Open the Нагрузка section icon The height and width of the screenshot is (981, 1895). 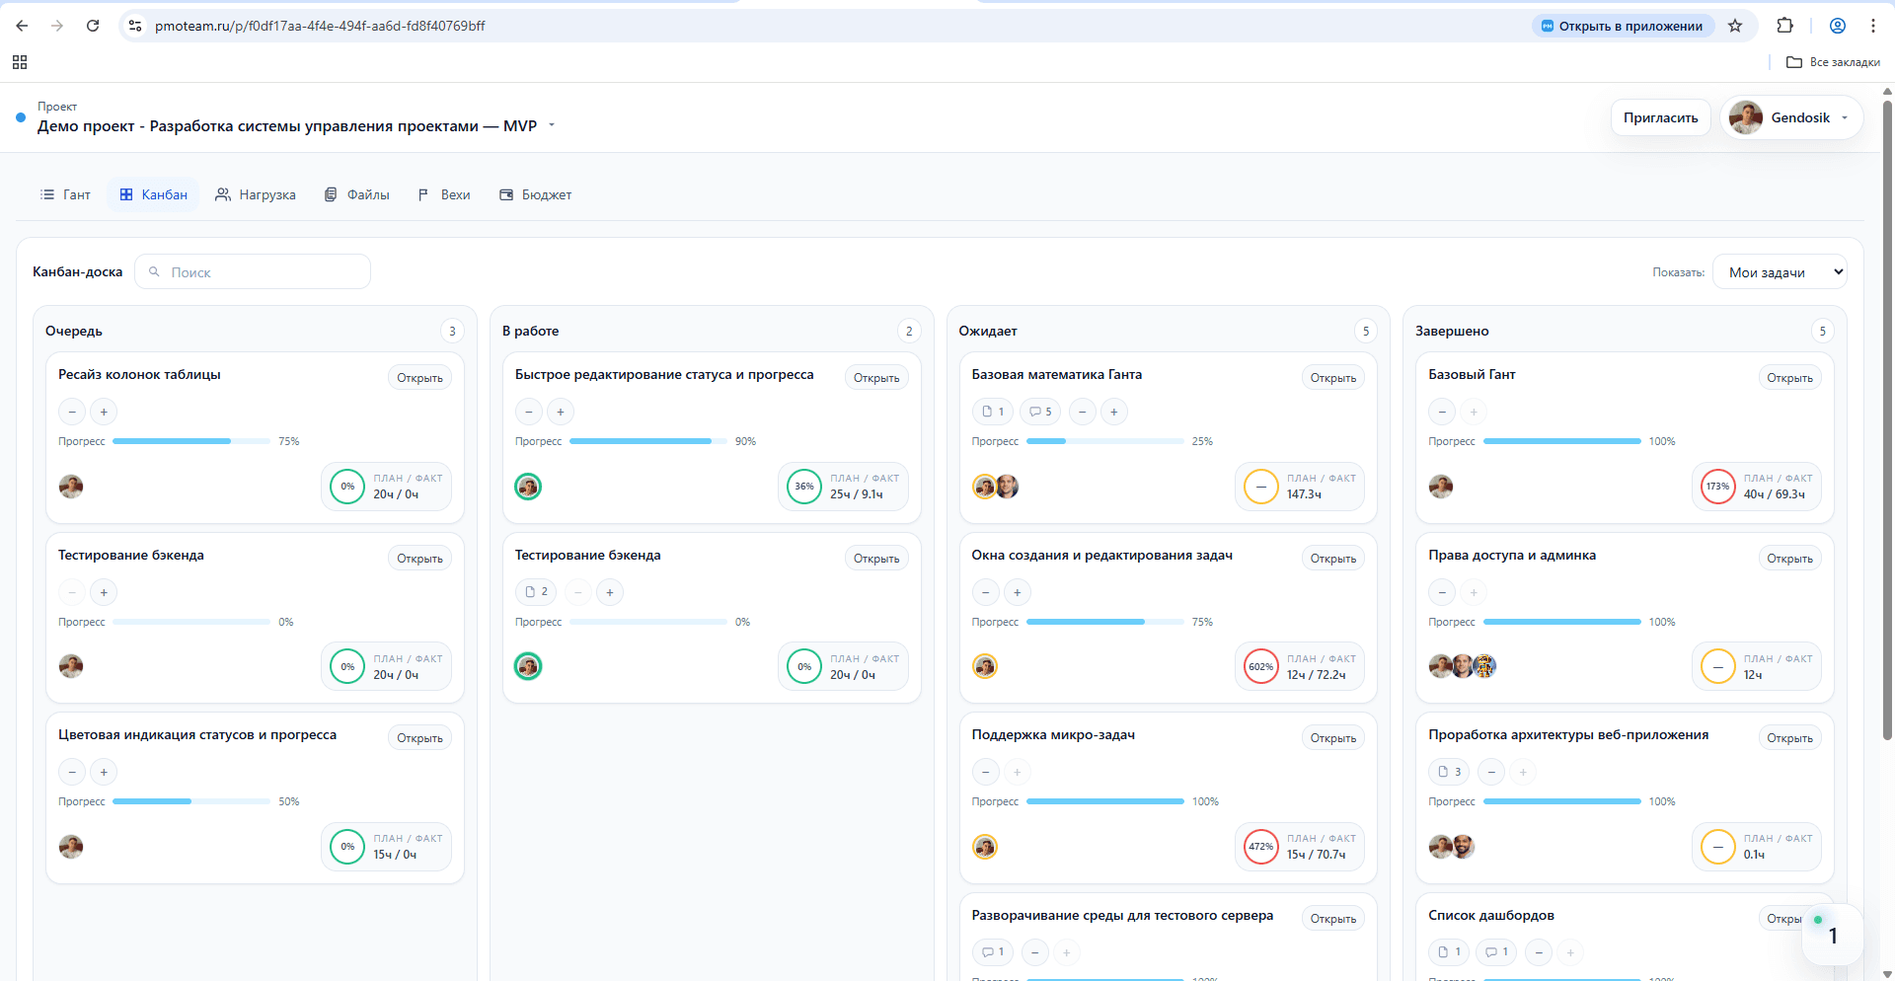tap(223, 194)
